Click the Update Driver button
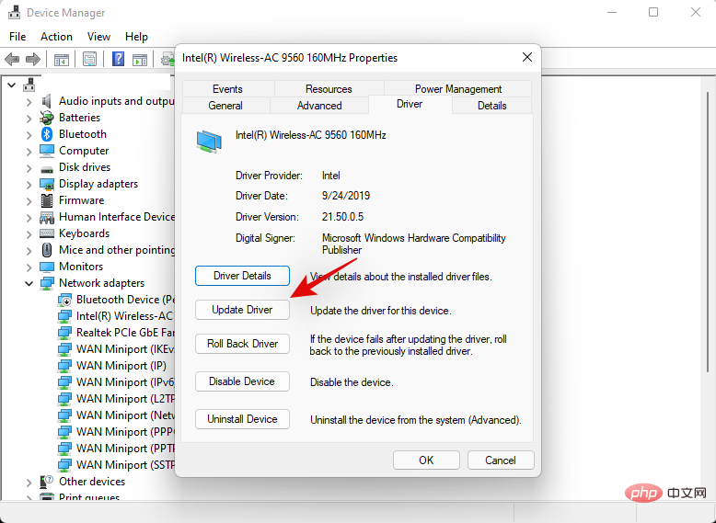716x523 pixels. pyautogui.click(x=242, y=310)
